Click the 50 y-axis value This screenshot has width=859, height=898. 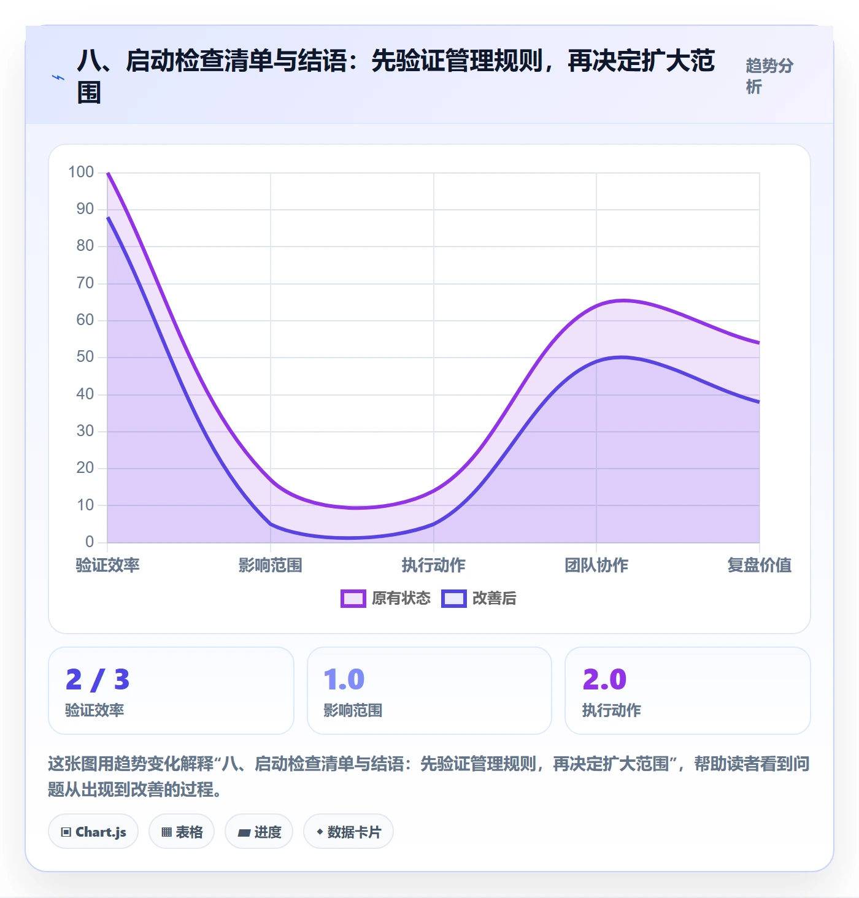pyautogui.click(x=85, y=357)
